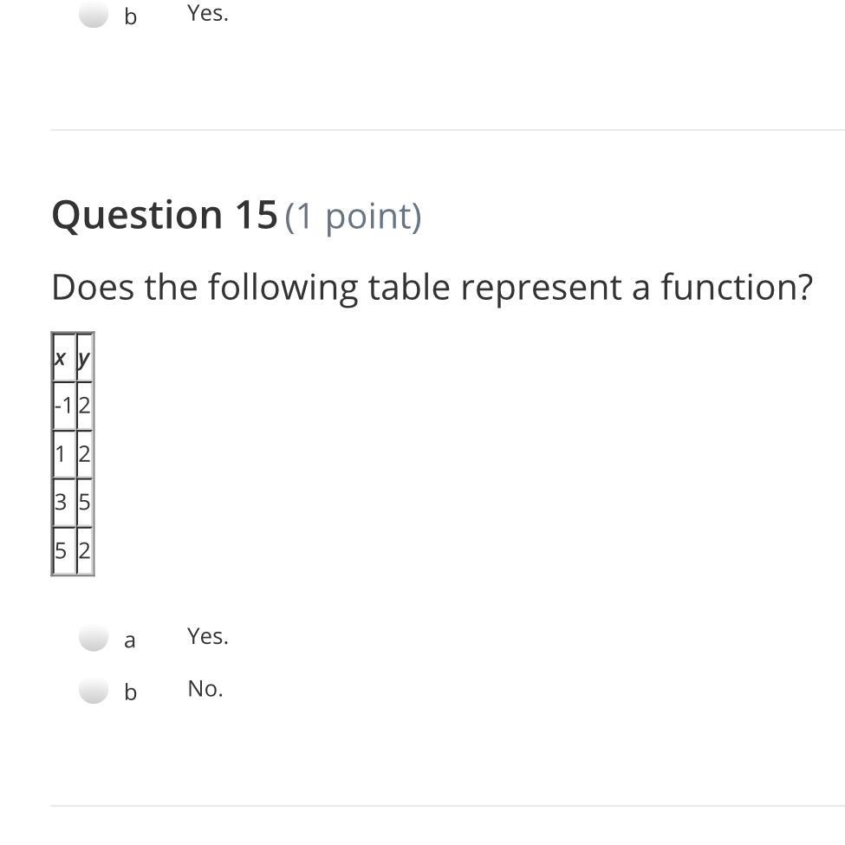
Task: Click the table cell containing -1
Action: click(x=63, y=406)
